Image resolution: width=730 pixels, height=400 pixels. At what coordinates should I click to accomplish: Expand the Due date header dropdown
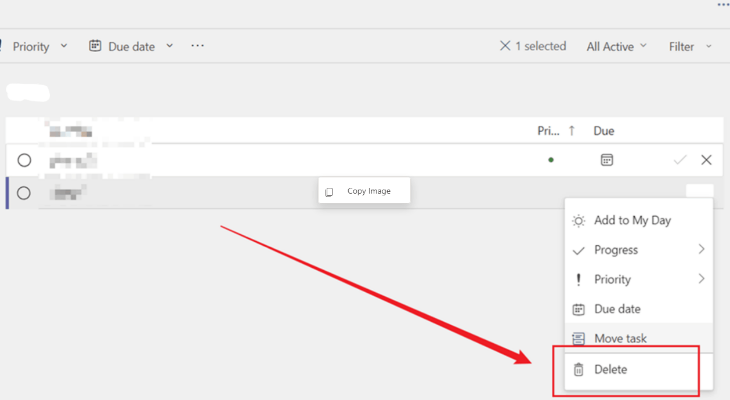169,46
